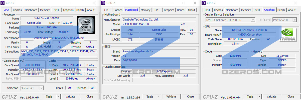Screen dimensions: 301x100
Task: Click processor name Intel Core i9 10900K
Action: pyautogui.click(x=47, y=18)
